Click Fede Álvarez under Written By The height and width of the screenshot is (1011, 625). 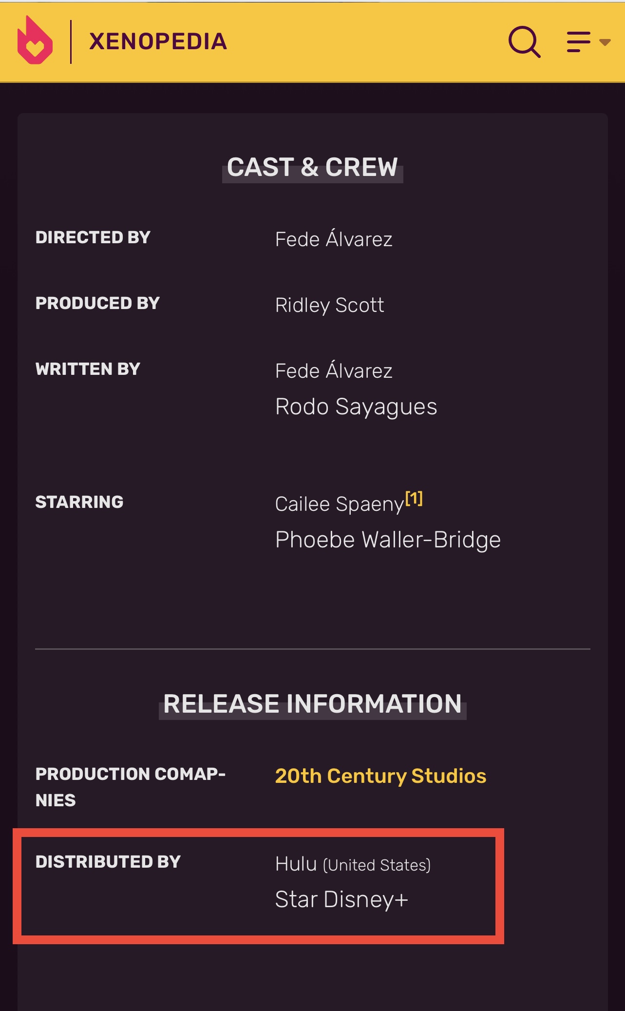(x=334, y=370)
